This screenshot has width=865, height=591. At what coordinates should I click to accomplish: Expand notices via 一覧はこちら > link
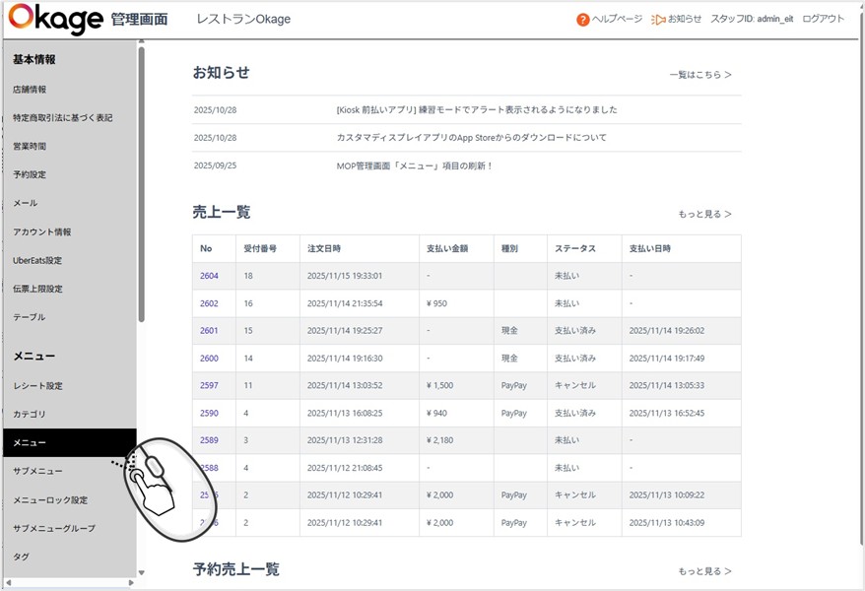coord(699,75)
